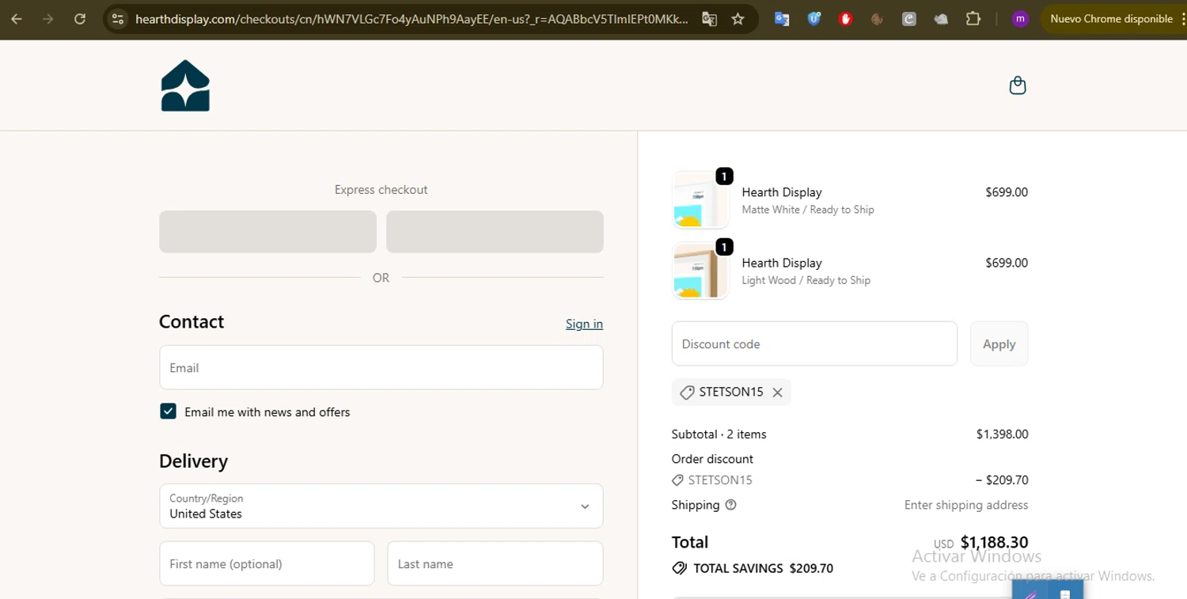Click 'Matte White / Ready to Ship' text
Viewport: 1187px width, 599px height.
point(808,210)
